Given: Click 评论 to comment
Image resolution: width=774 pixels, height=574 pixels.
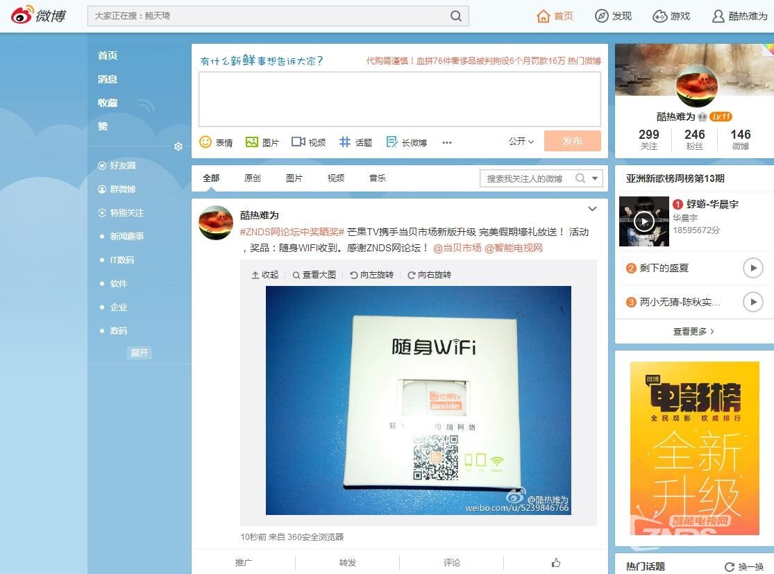Looking at the screenshot, I should click(452, 562).
